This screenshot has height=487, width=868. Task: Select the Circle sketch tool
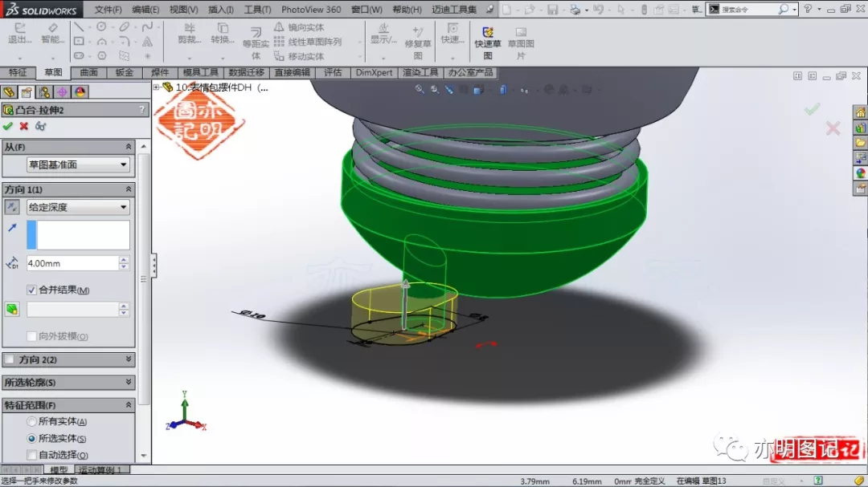click(x=101, y=27)
